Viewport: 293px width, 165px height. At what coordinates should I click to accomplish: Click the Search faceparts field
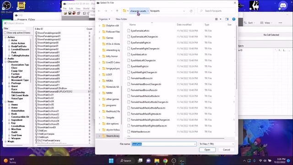tap(217, 11)
